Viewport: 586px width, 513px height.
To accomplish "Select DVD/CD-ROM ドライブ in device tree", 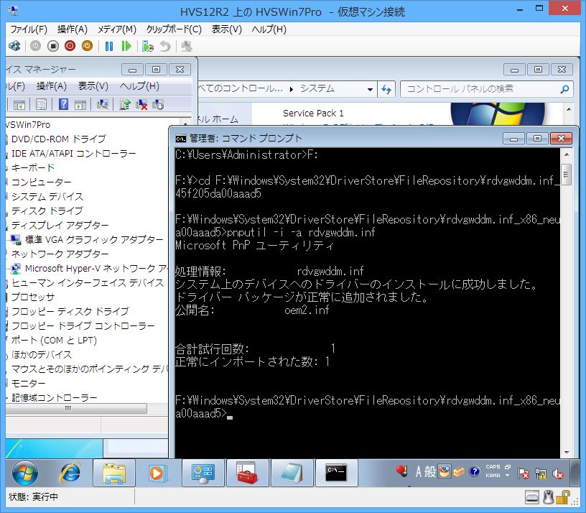I will click(x=59, y=139).
